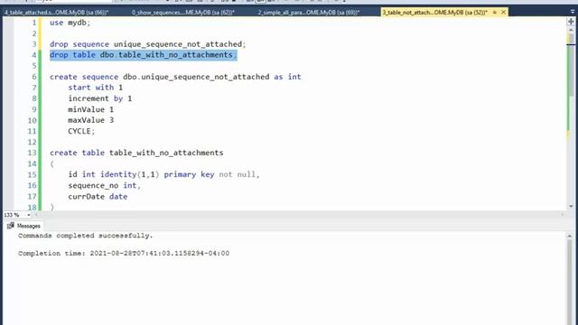Screen dimensions: 578x325
Task: Click the 'currDate date' line
Action: [98, 197]
